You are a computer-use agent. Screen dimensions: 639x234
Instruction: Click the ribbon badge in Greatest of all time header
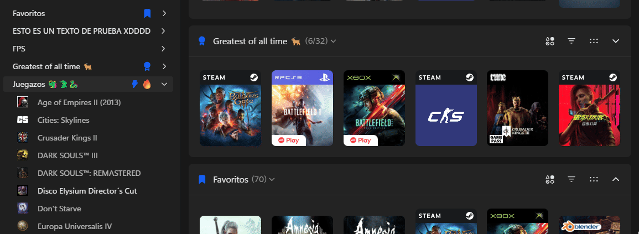[201, 41]
